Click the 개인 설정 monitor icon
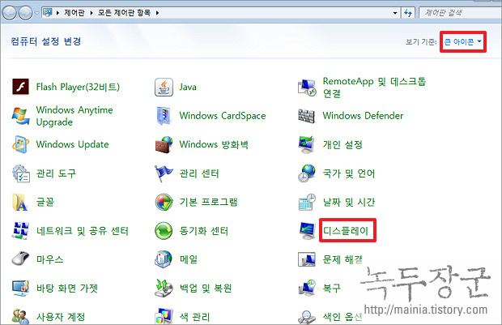Viewport: 502px width, 325px height. point(306,144)
